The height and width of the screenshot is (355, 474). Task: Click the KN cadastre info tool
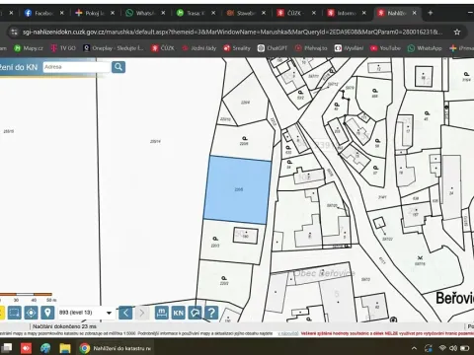click(x=178, y=313)
